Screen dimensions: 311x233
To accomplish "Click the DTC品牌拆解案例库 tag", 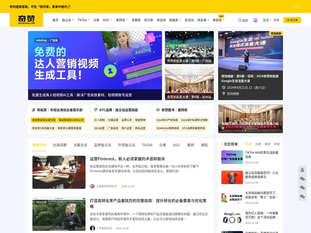I will [x=194, y=128].
